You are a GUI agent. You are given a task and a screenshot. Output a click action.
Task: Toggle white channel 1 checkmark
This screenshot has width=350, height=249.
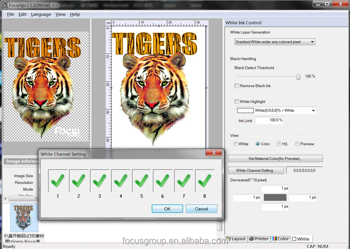(x=57, y=181)
